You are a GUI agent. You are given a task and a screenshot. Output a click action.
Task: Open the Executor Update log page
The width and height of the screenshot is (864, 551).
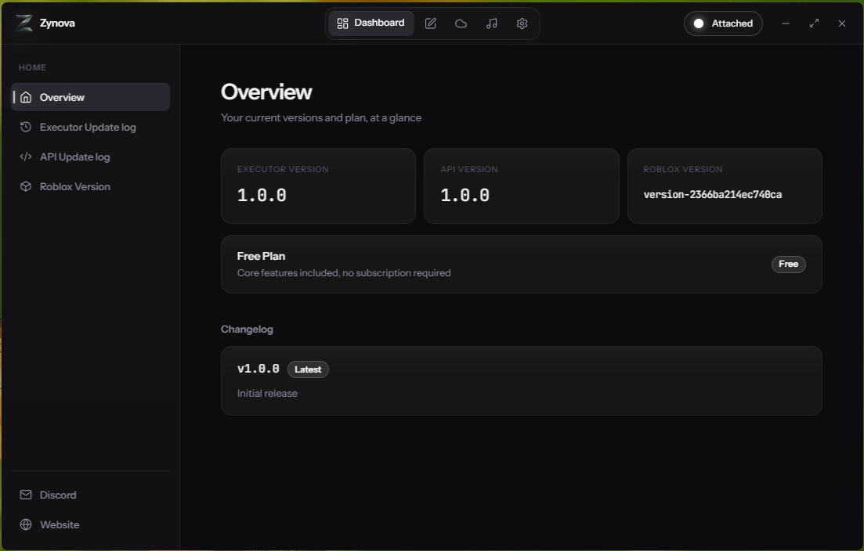click(90, 127)
